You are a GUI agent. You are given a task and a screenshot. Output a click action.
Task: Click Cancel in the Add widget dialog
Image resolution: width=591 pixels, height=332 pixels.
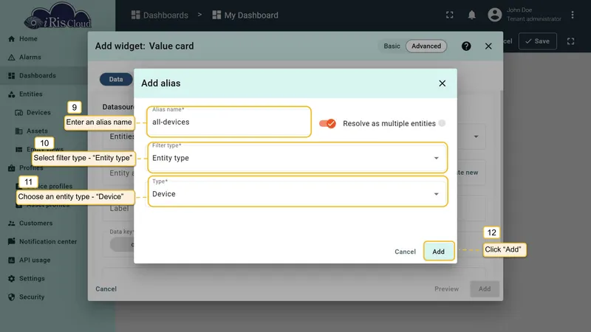point(106,288)
